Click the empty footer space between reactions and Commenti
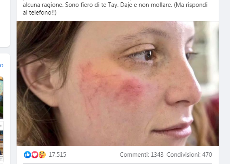 [x=93, y=155]
